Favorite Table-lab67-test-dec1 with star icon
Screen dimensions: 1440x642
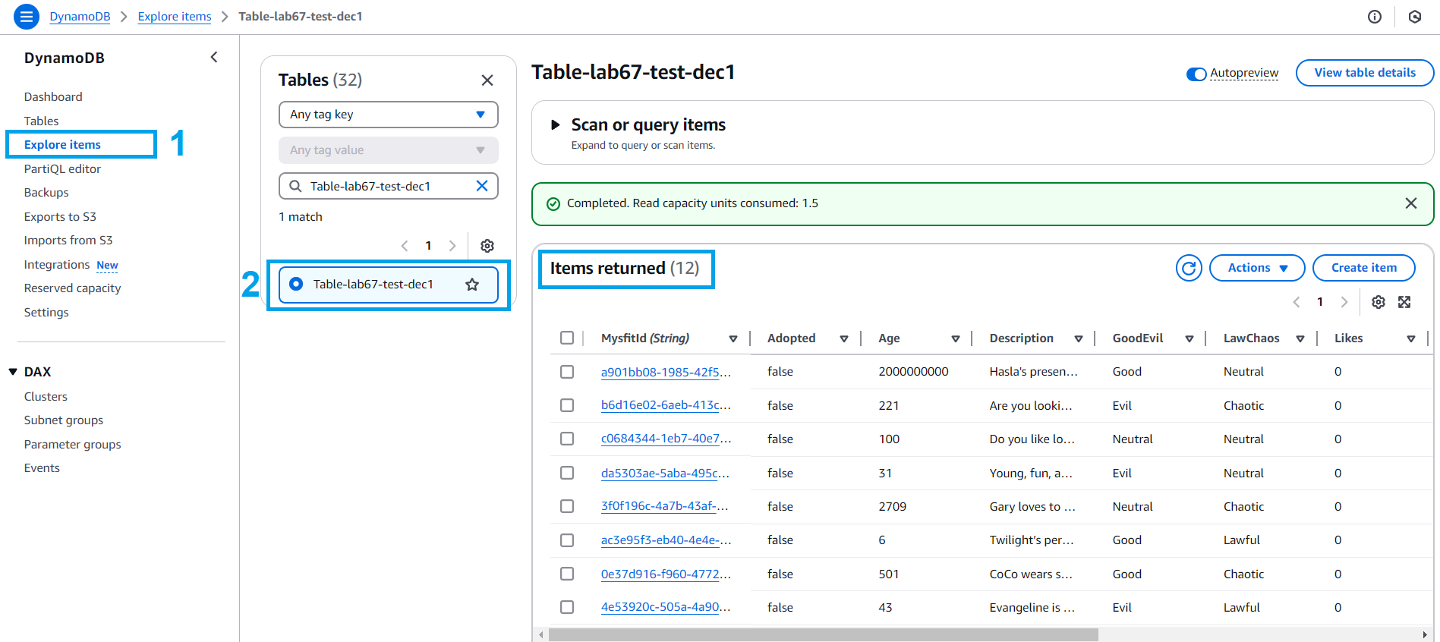pos(472,285)
